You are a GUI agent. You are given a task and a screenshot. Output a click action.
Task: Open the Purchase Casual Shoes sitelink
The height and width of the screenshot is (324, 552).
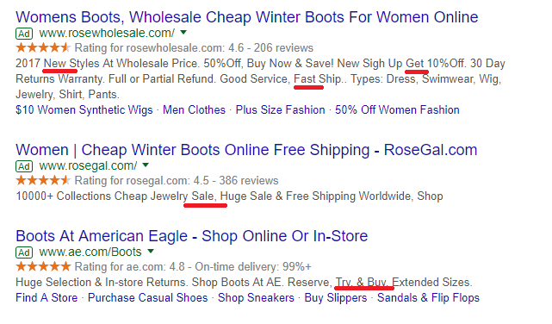[x=148, y=297]
